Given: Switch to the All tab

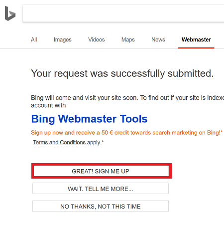Looking at the screenshot, I should (34, 39).
